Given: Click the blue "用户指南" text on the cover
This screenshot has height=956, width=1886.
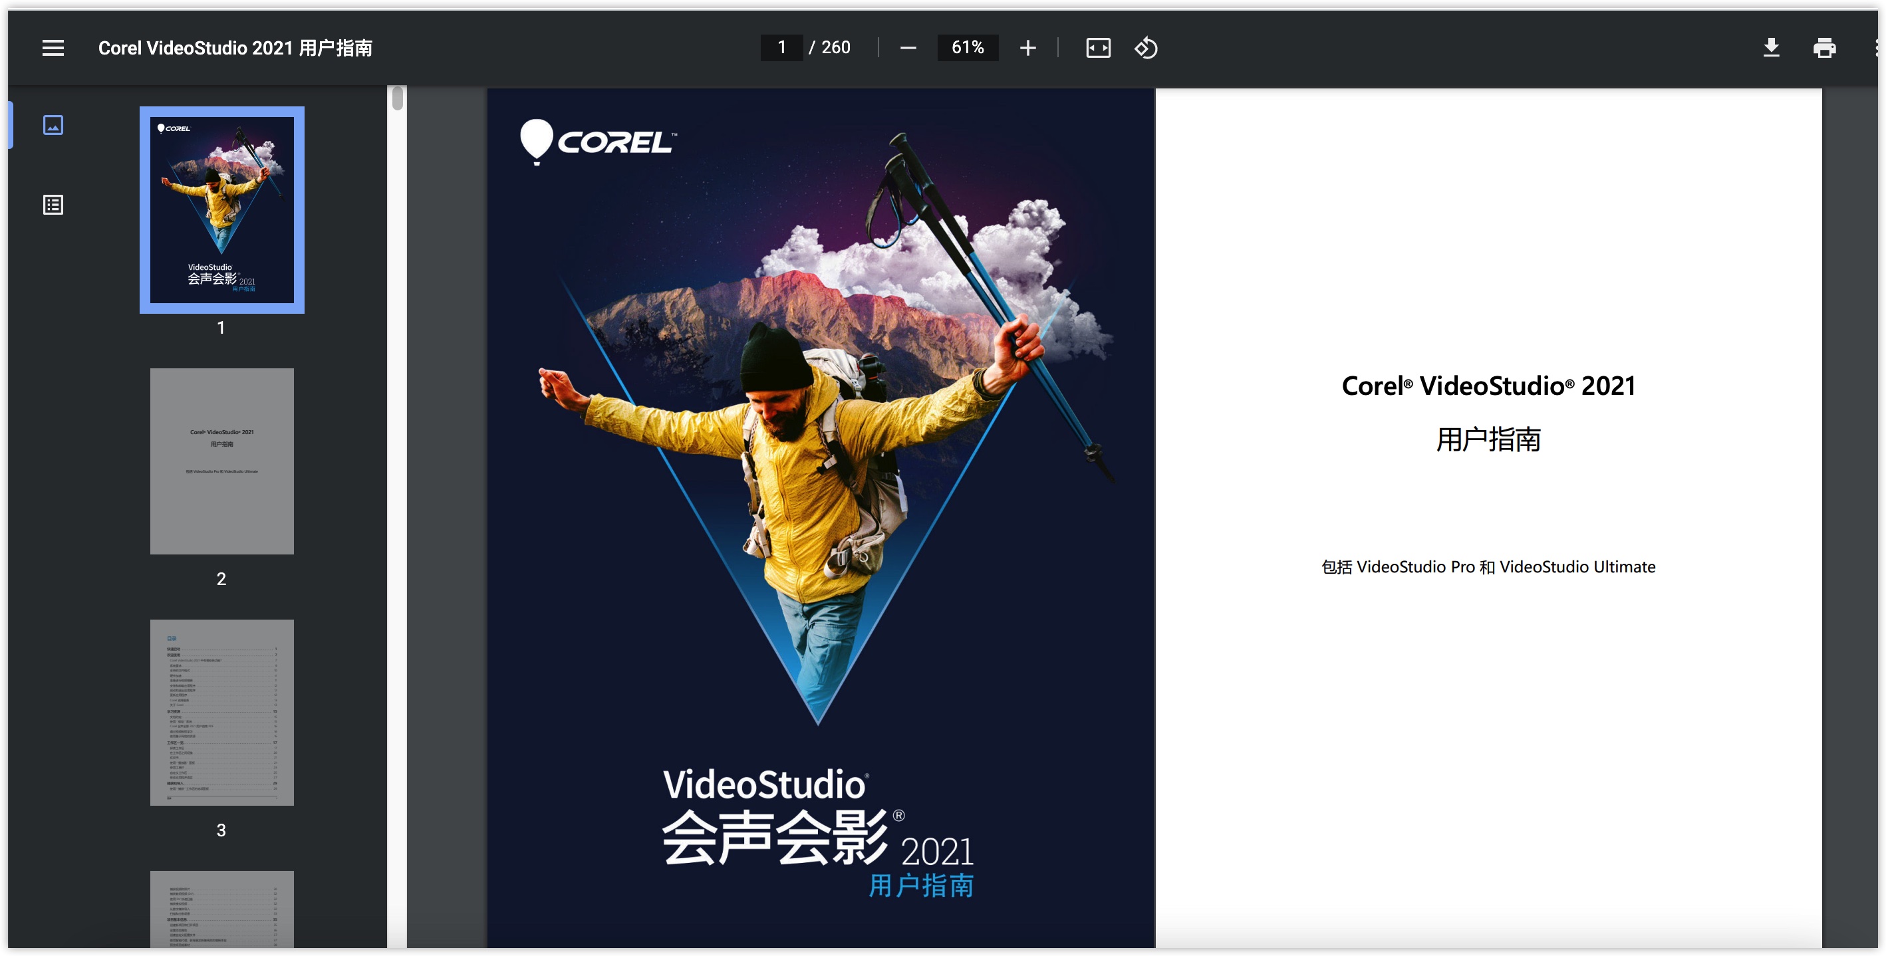Looking at the screenshot, I should pos(921,885).
